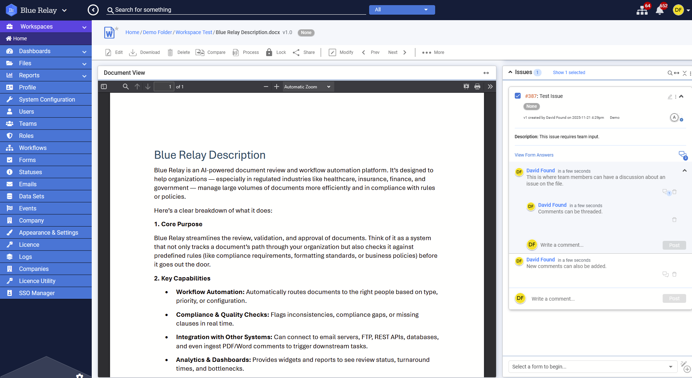Open System Configuration in the sidebar
Screen dimensions: 692x378
(x=46, y=100)
